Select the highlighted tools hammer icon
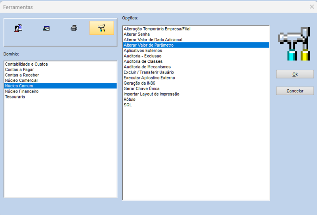Viewport: 317px width, 215px height. point(102,28)
